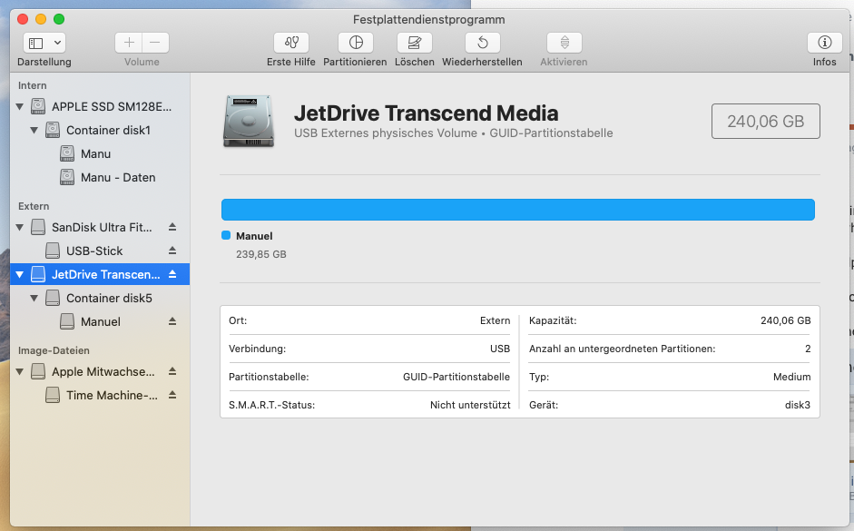The image size is (854, 531).
Task: Collapse the Container disk1 tree
Action: [34, 130]
